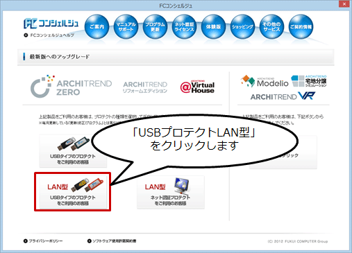Open the プログラム更新 bubble
The image size is (352, 253).
[155, 26]
